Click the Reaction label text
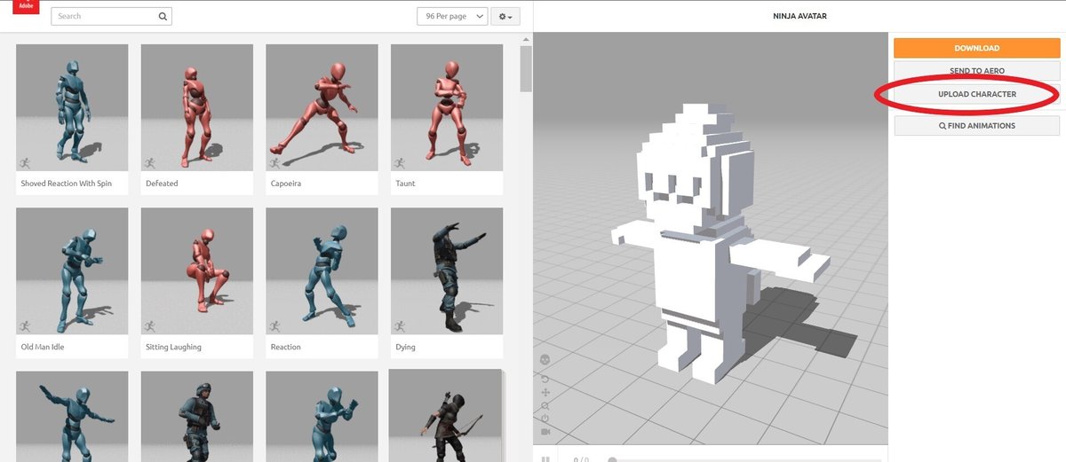The image size is (1066, 462). tap(286, 347)
